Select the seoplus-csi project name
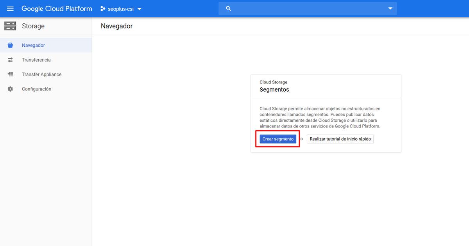 coord(120,9)
